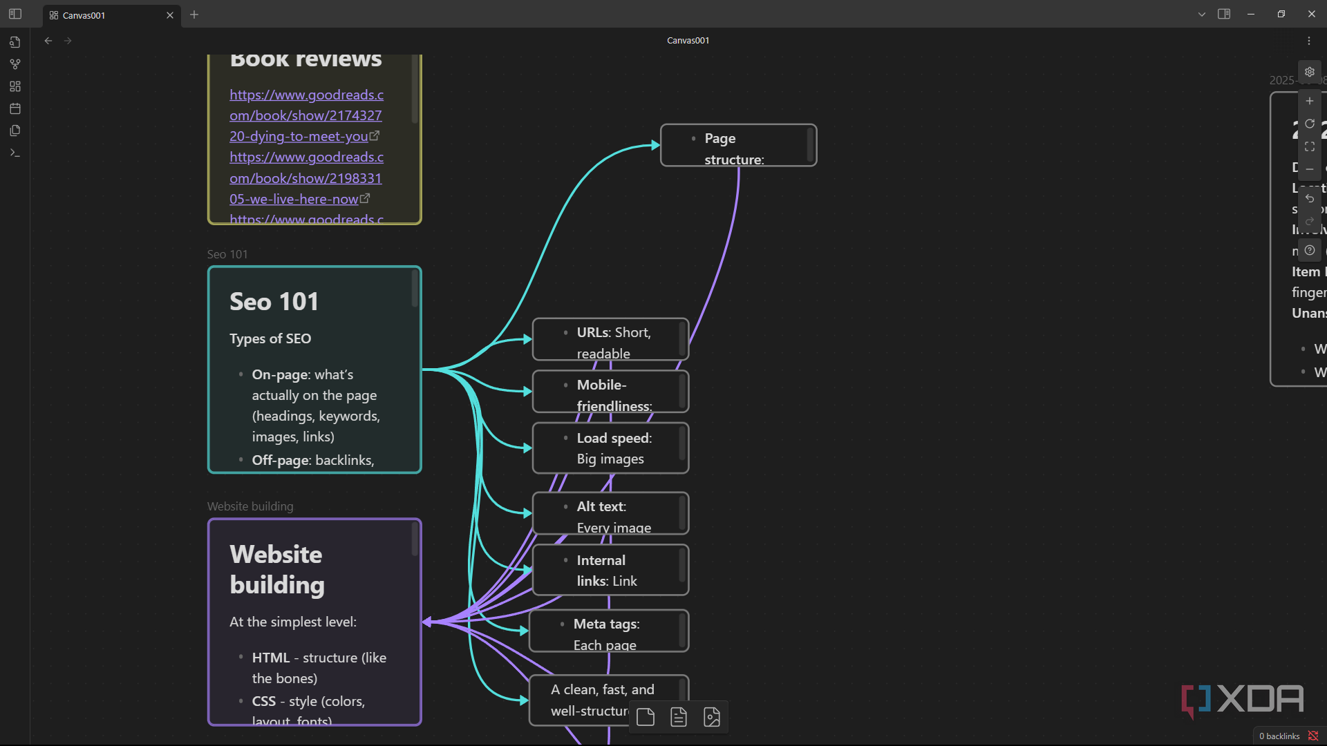Click the Book reviews card scrollbar

tap(415, 90)
